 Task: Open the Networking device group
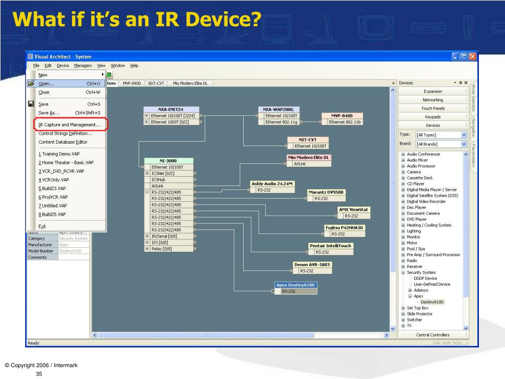(433, 100)
